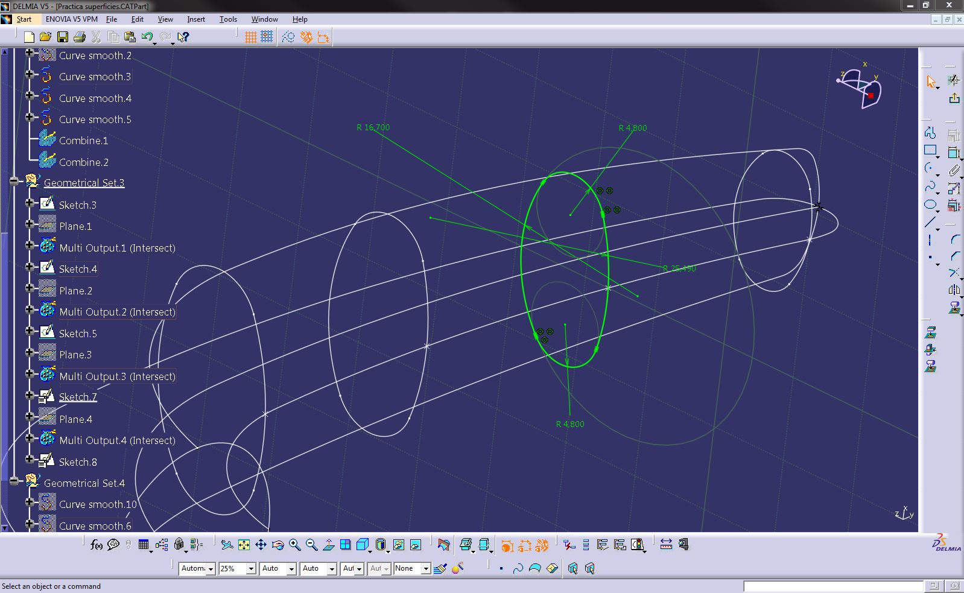Screen dimensions: 964x593
Task: Click the Rotate view icon
Action: pyautogui.click(x=277, y=545)
